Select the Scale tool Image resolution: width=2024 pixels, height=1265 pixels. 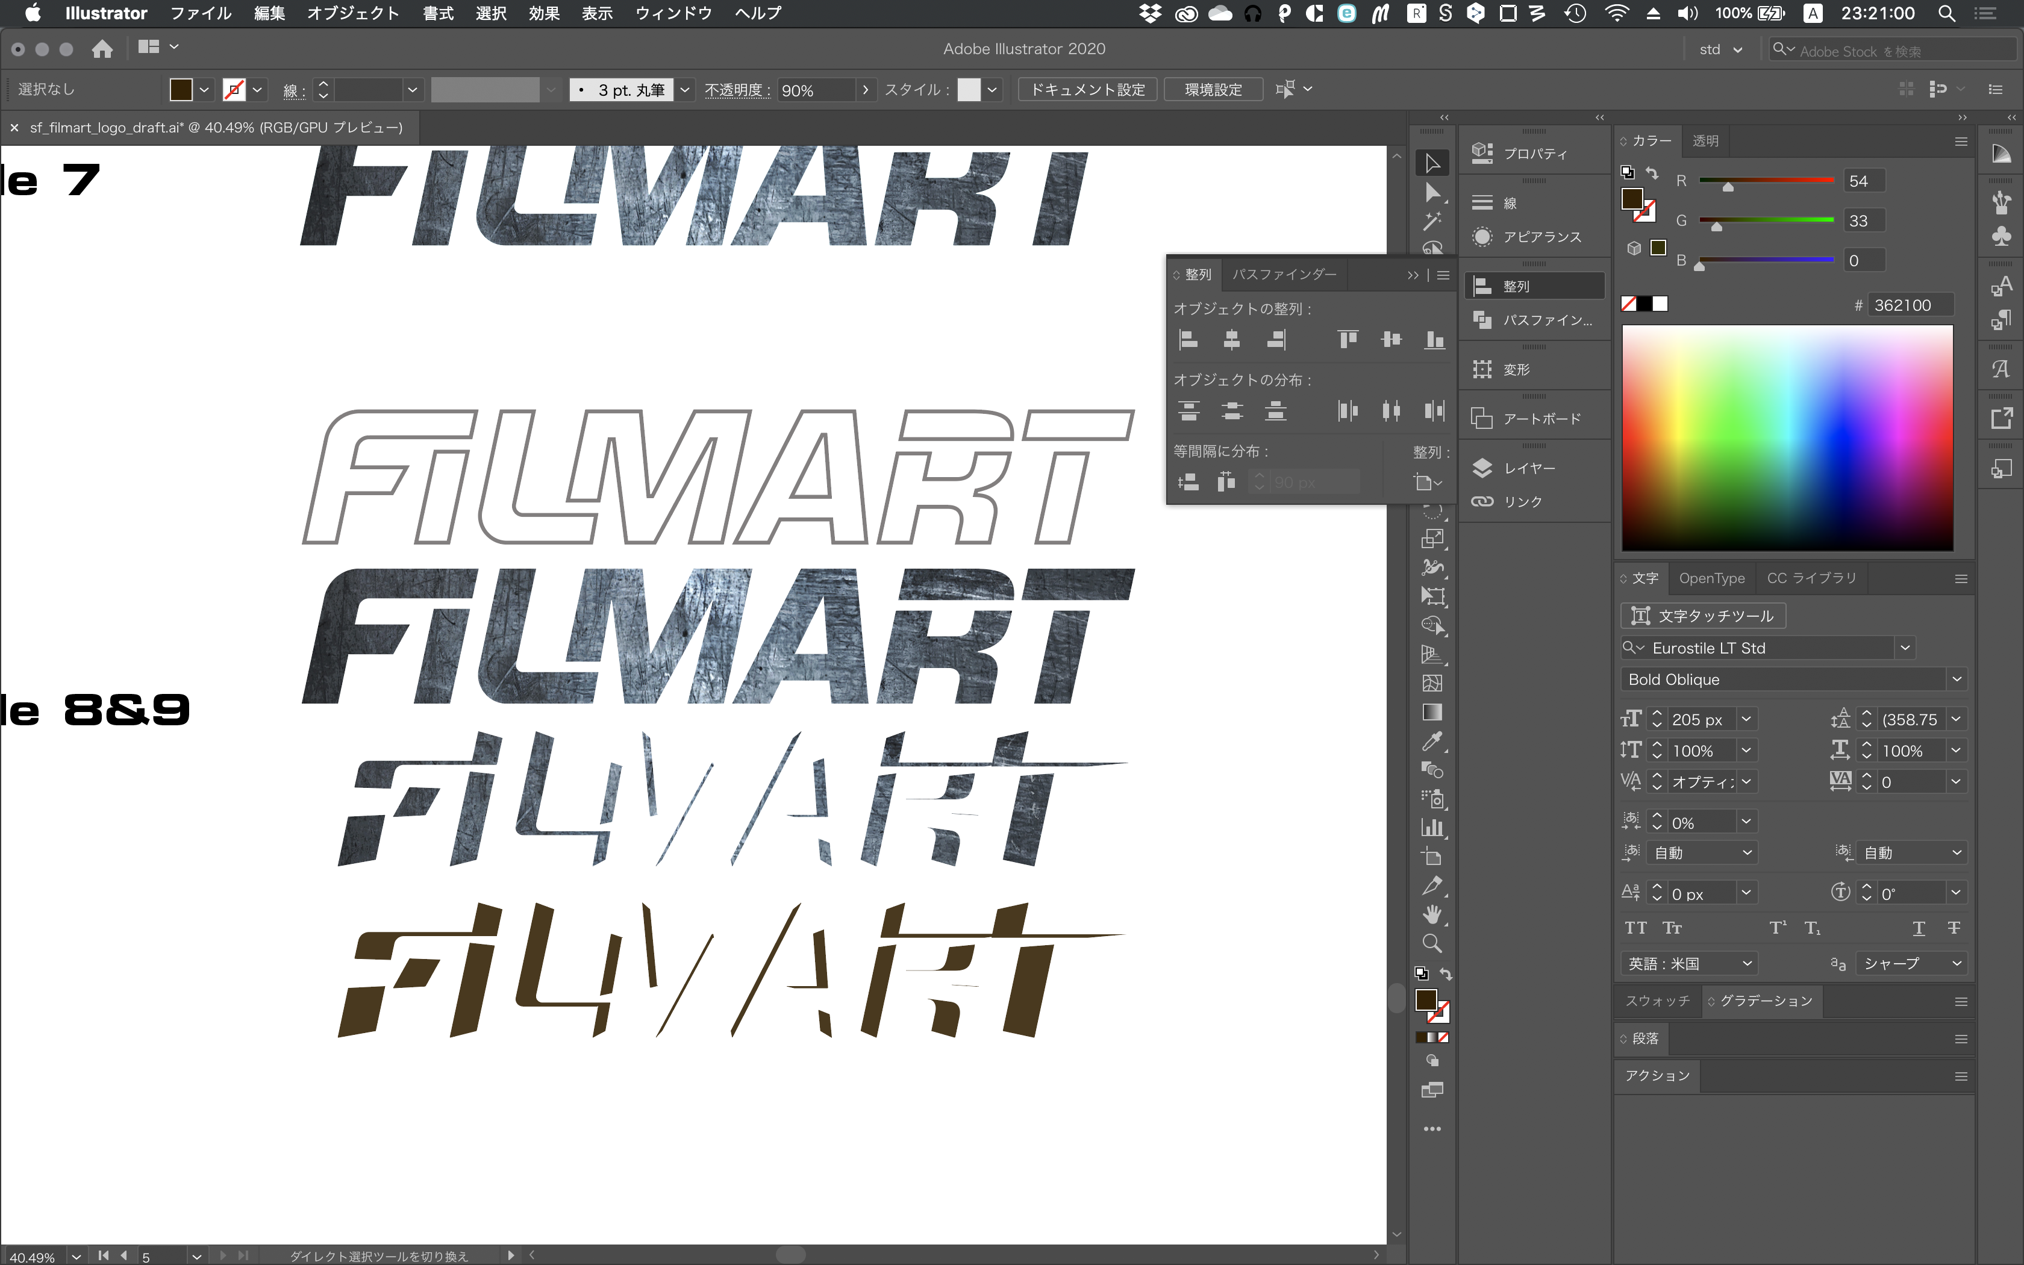(1432, 539)
